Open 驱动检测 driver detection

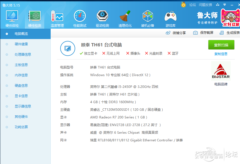click(102, 19)
